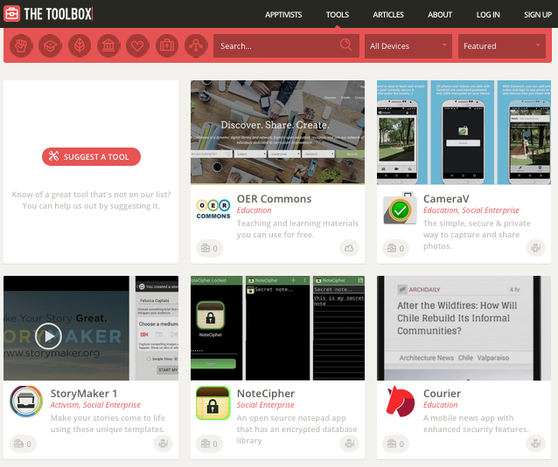Click Education category under OER Commons
Screen dimensions: 558x467
(x=255, y=210)
